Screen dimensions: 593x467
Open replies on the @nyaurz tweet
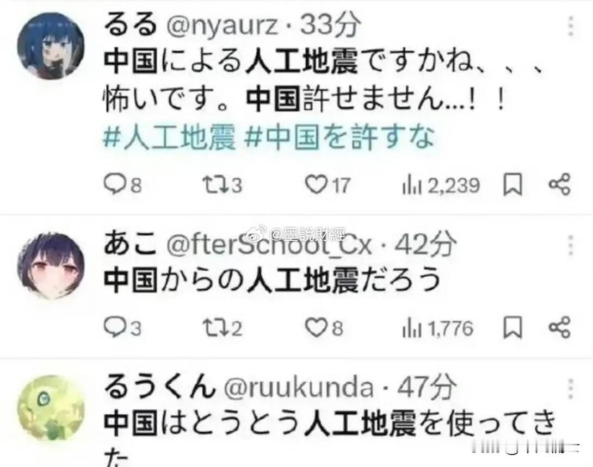[122, 185]
